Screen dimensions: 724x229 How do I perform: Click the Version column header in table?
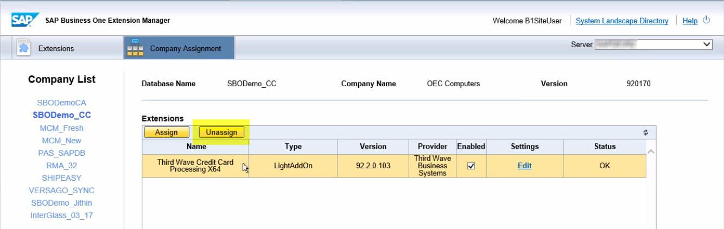click(x=373, y=147)
